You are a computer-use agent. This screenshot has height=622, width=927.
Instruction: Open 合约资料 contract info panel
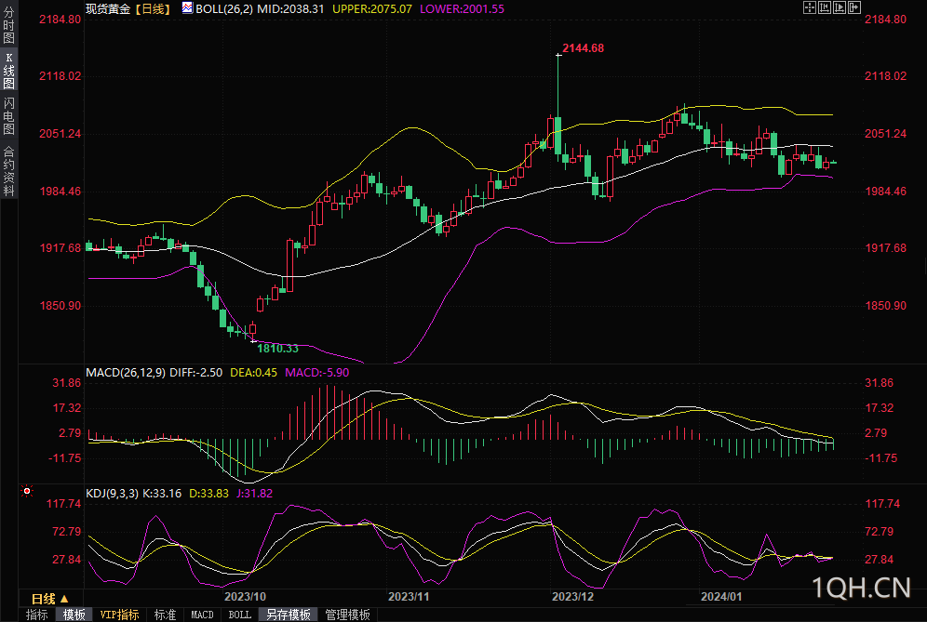tap(9, 170)
